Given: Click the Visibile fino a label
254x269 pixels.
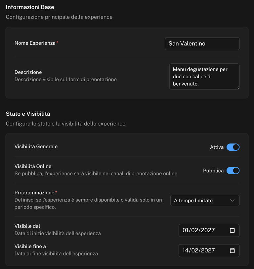Looking at the screenshot, I should (x=30, y=246).
